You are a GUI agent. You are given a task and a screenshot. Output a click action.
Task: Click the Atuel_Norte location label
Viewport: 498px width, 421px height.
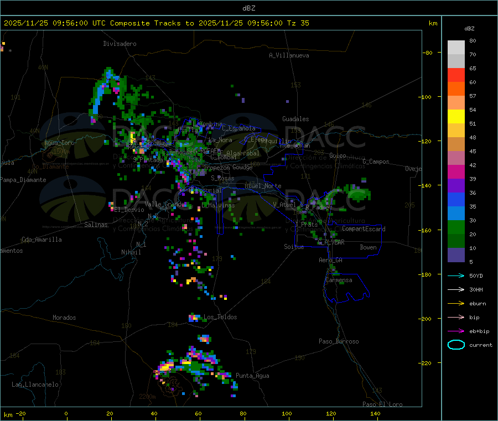(x=263, y=186)
